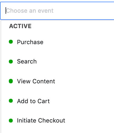114x133 pixels.
Task: Select the Search event from the list
Action: click(x=27, y=62)
